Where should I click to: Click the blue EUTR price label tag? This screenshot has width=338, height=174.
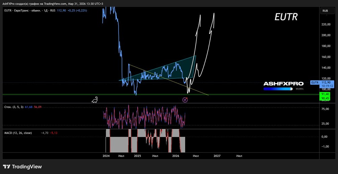pyautogui.click(x=315, y=82)
